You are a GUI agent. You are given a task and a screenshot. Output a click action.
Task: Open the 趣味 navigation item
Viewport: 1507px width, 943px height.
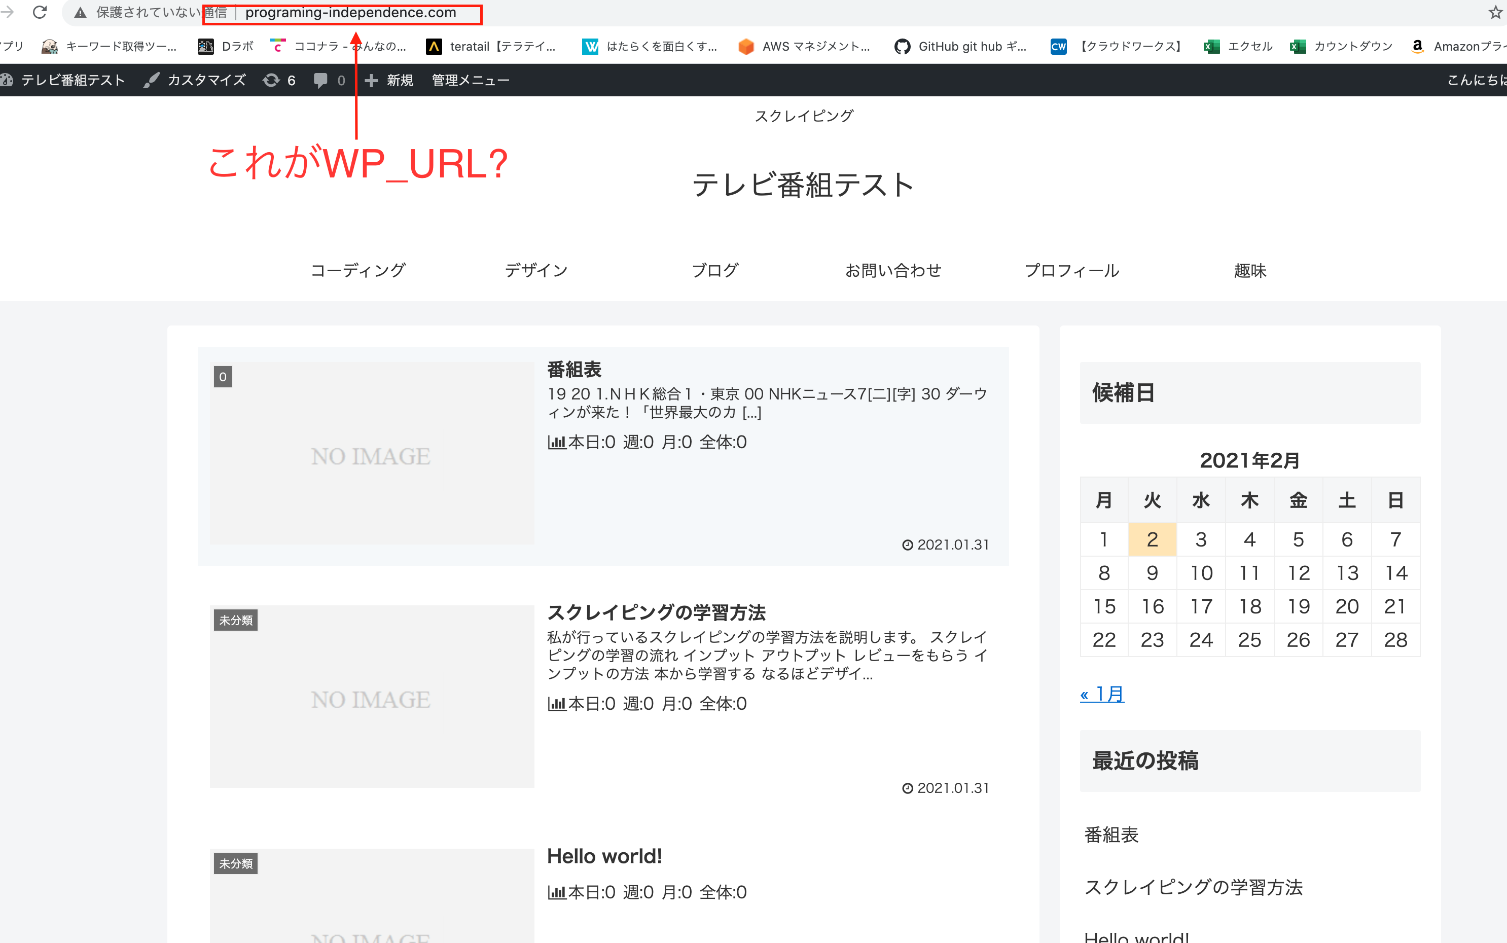(1250, 270)
